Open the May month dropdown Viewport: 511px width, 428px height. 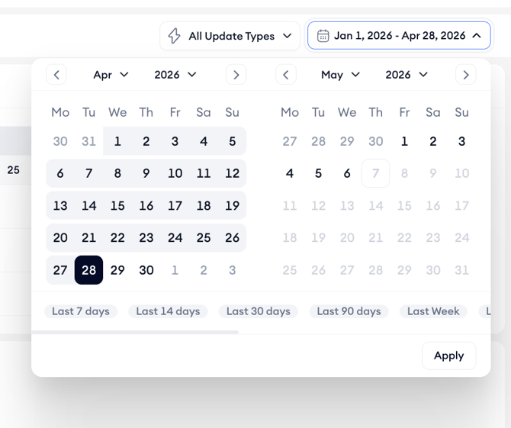click(x=340, y=75)
